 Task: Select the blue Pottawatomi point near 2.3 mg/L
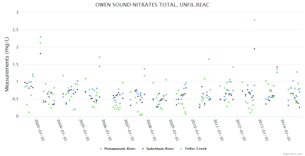coord(40,37)
